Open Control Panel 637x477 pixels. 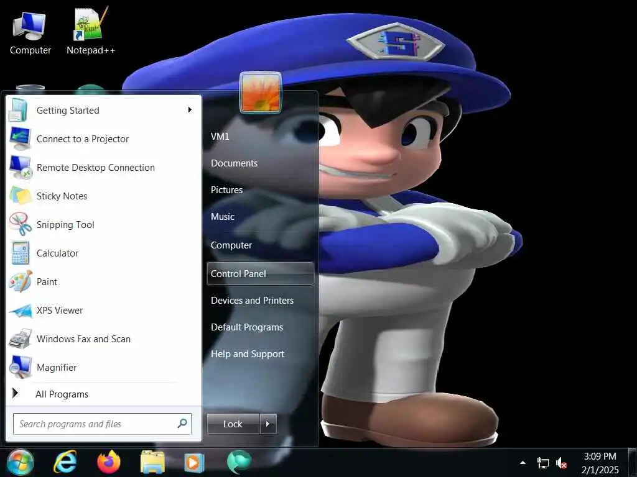pyautogui.click(x=260, y=274)
